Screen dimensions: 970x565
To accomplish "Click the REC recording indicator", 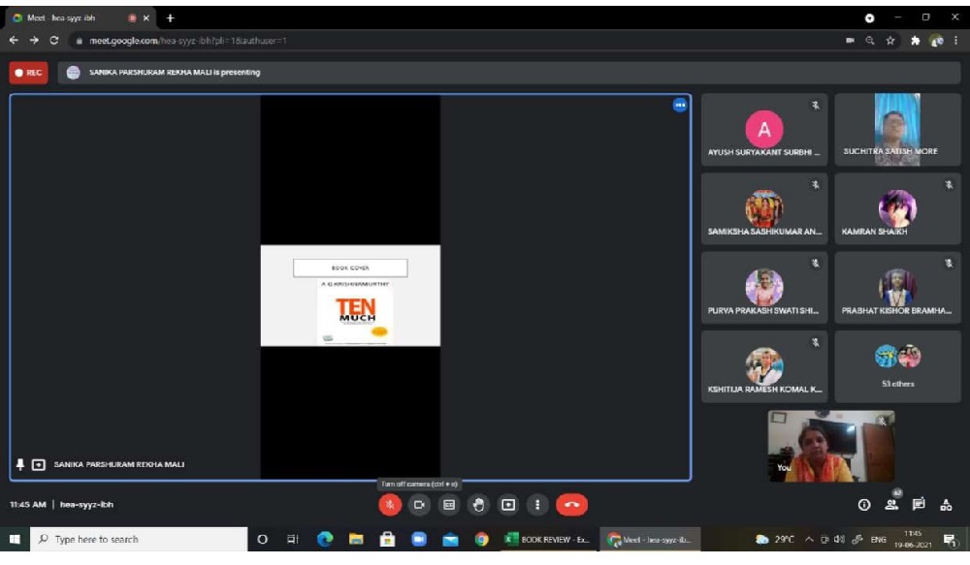I will click(x=28, y=73).
